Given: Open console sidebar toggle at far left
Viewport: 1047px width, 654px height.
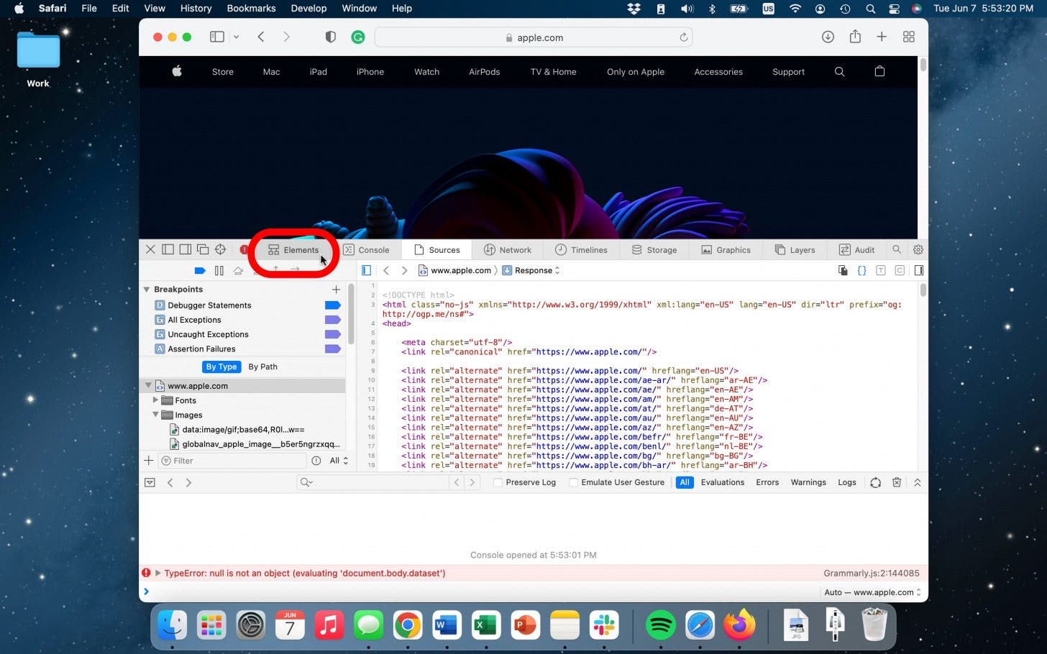Looking at the screenshot, I should [150, 482].
